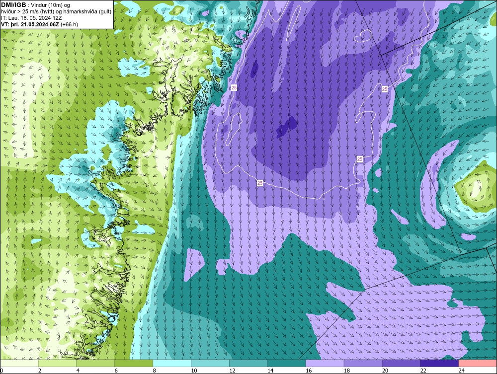The width and height of the screenshot is (497, 374).
Task: Click the lavender 16–18 m/s legend swatch
Action: [325, 363]
